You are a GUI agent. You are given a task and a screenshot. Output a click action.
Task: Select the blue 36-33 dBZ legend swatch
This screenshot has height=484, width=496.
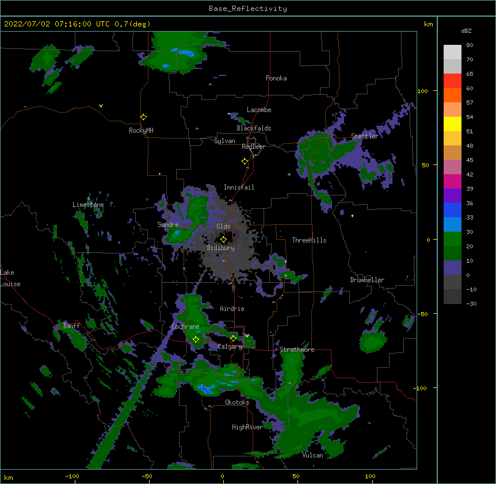(452, 210)
